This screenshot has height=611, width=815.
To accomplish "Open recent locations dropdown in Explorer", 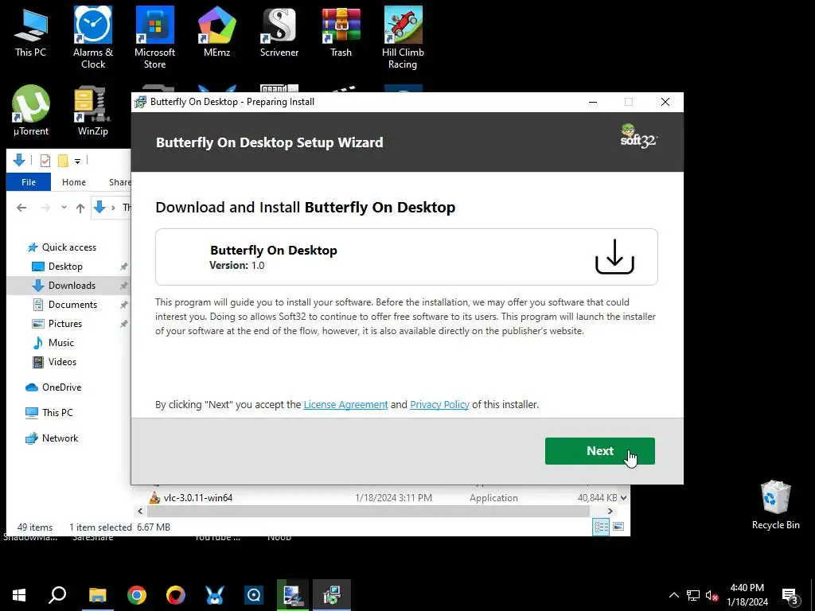I will point(64,208).
